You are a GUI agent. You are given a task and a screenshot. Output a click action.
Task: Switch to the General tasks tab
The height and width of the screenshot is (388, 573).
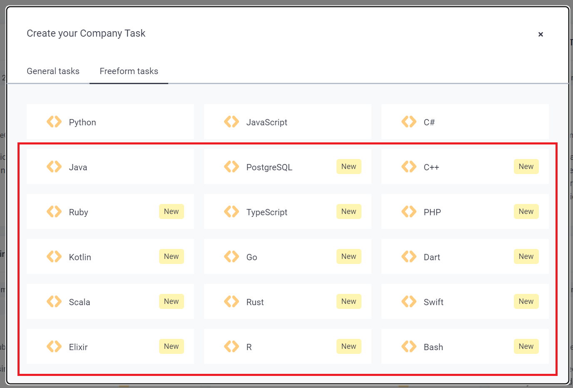(53, 71)
